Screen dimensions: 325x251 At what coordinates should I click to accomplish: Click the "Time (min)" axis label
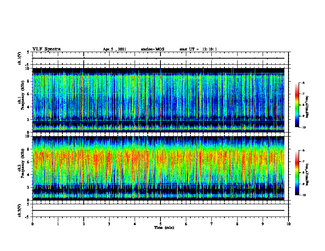click(x=164, y=228)
